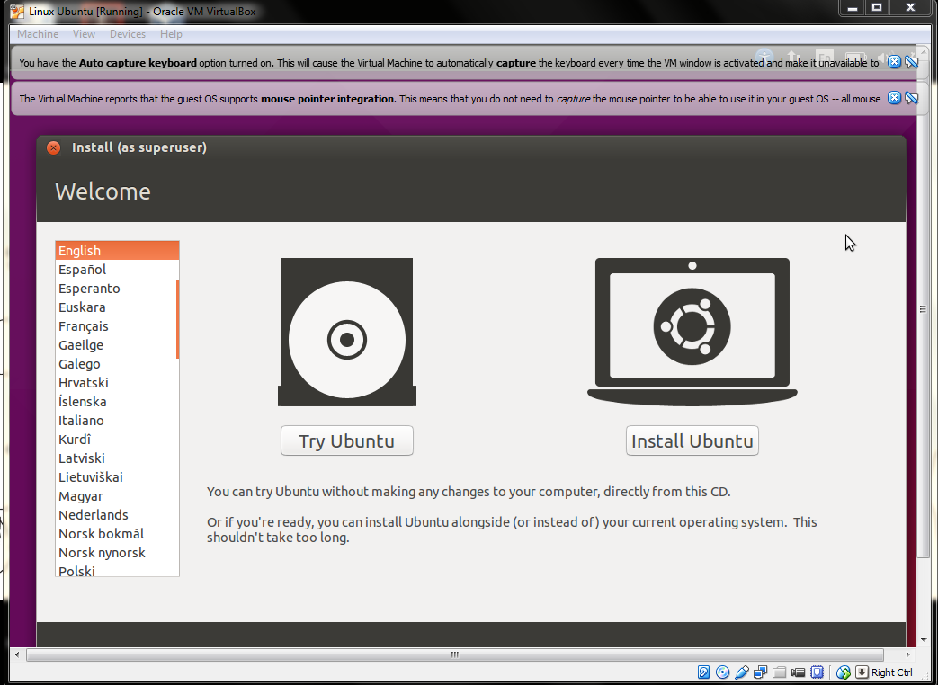Click the VM window horizontal scrollbar thumb
This screenshot has height=685, width=938.
[x=455, y=654]
